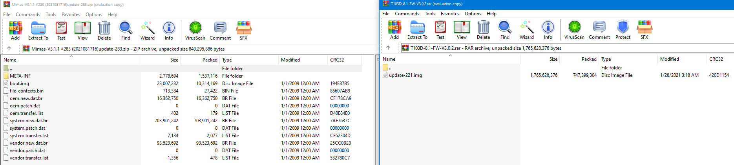Click address path field in T103D window
Image resolution: width=734 pixels, height=165 pixels.
[567, 48]
